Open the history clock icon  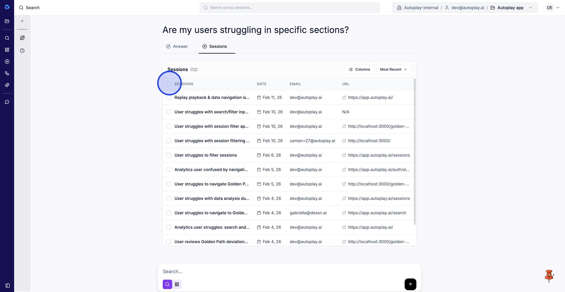coord(22,51)
